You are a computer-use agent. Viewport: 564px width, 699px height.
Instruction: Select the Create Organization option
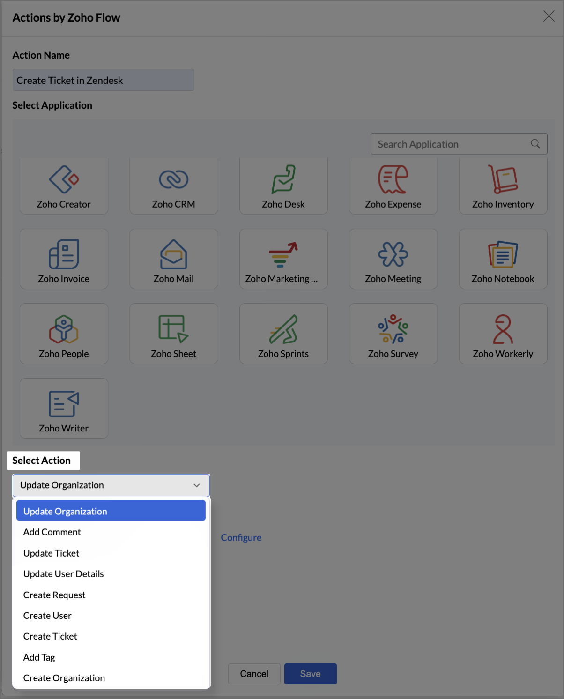64,678
